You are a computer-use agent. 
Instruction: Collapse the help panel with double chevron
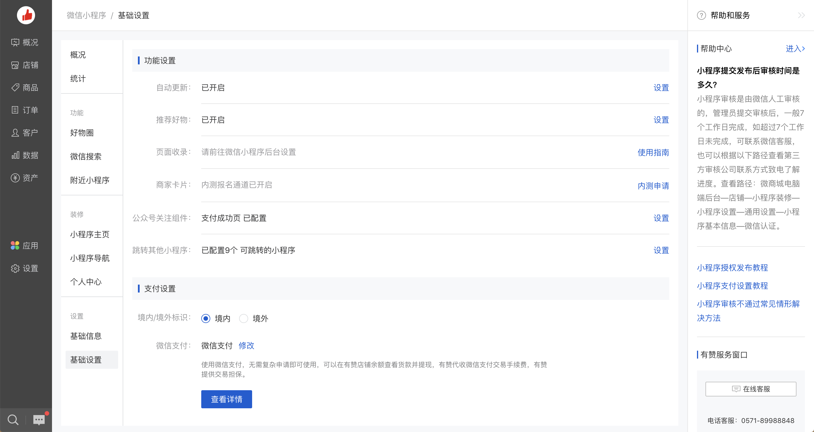[801, 15]
